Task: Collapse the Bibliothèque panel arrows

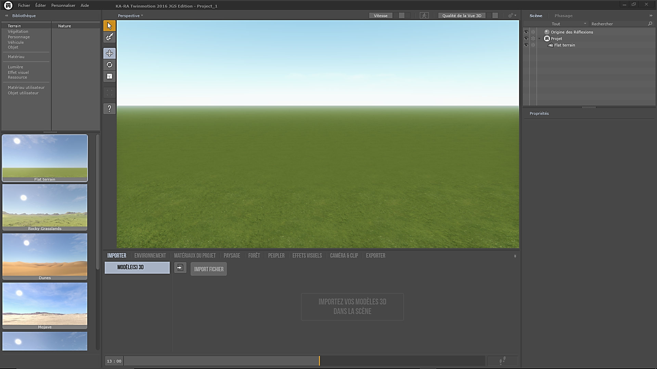Action: coord(7,16)
